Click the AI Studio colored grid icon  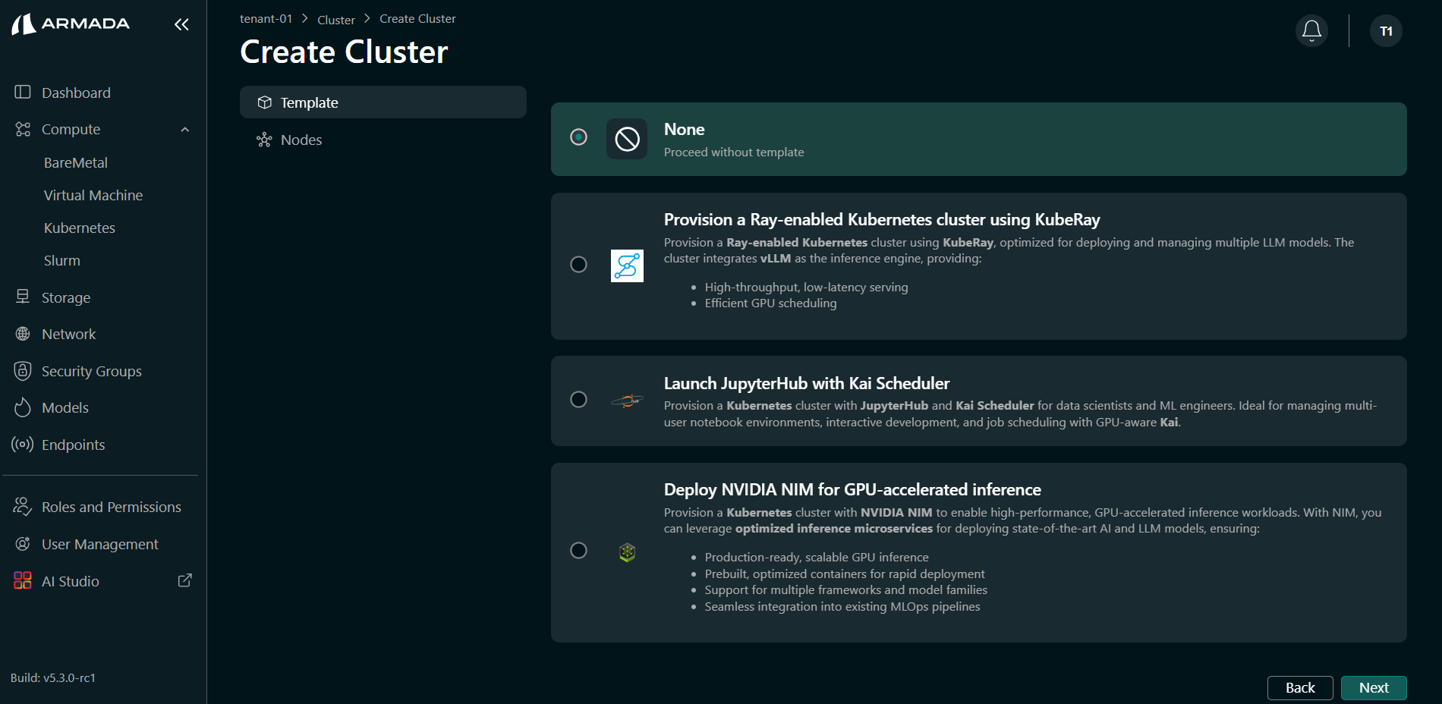coord(23,580)
